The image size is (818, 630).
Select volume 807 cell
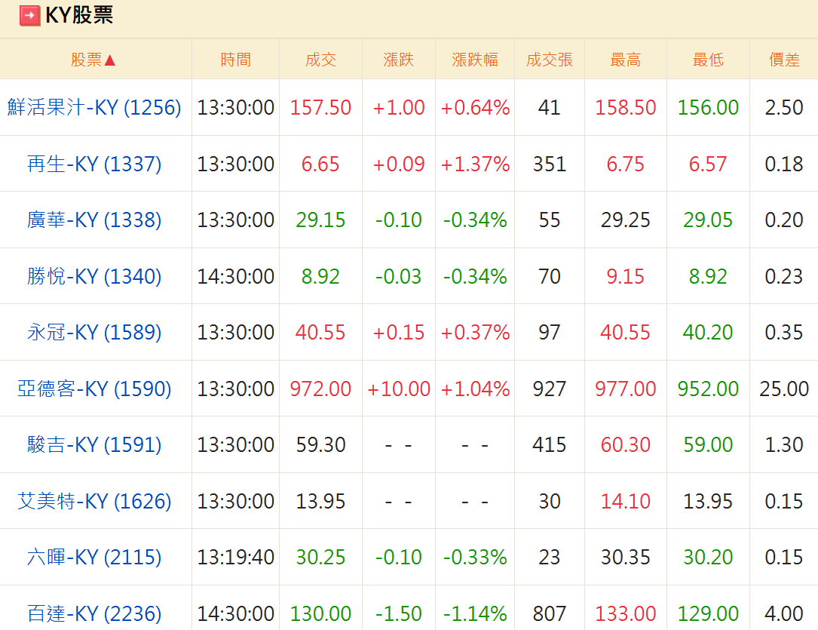tap(550, 614)
